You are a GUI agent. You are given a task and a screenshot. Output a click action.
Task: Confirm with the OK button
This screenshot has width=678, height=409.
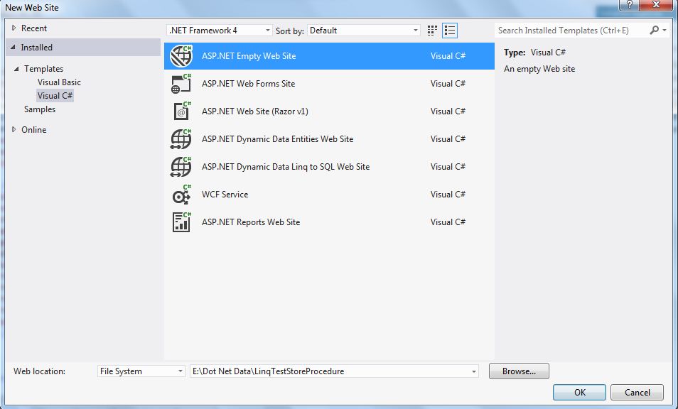click(579, 392)
